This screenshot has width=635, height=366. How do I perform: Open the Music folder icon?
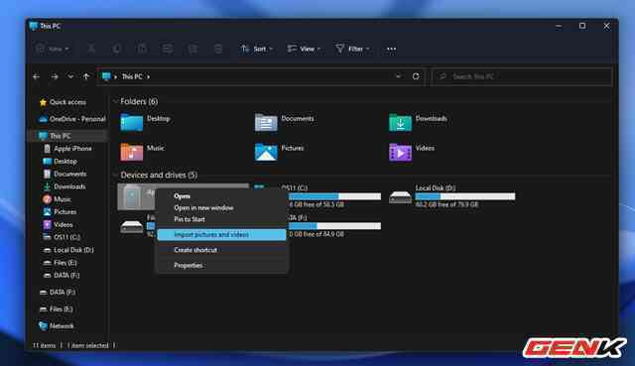[132, 152]
